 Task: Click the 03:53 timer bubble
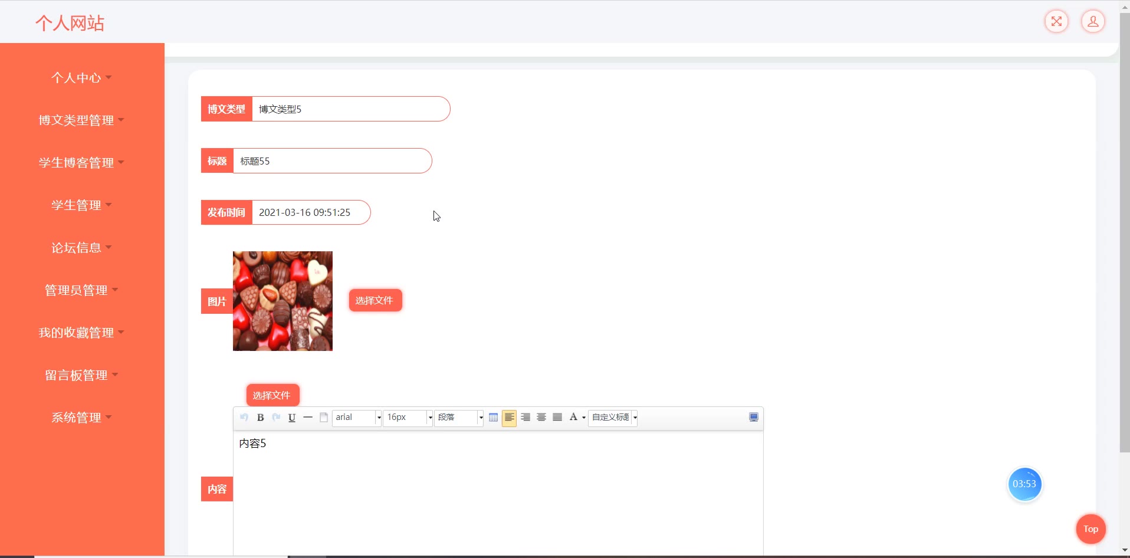coord(1024,484)
